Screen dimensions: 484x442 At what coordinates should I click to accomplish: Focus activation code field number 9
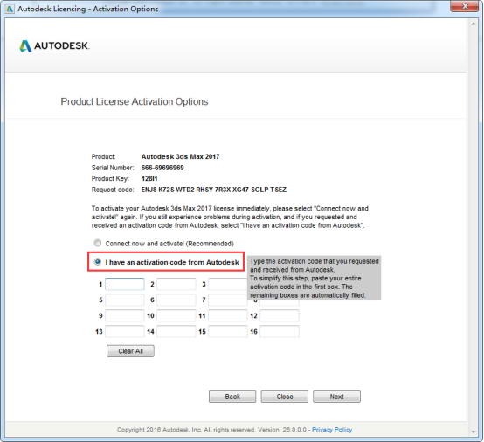click(125, 315)
